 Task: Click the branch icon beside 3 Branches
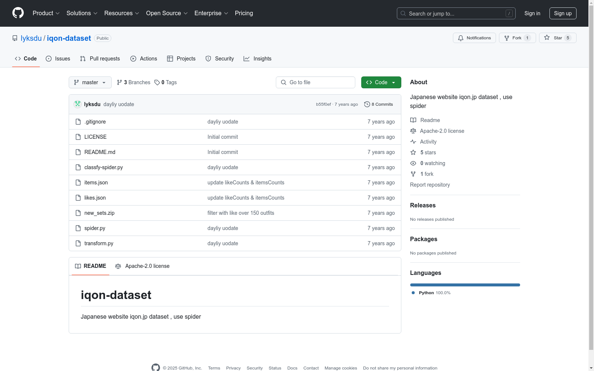[x=120, y=82]
